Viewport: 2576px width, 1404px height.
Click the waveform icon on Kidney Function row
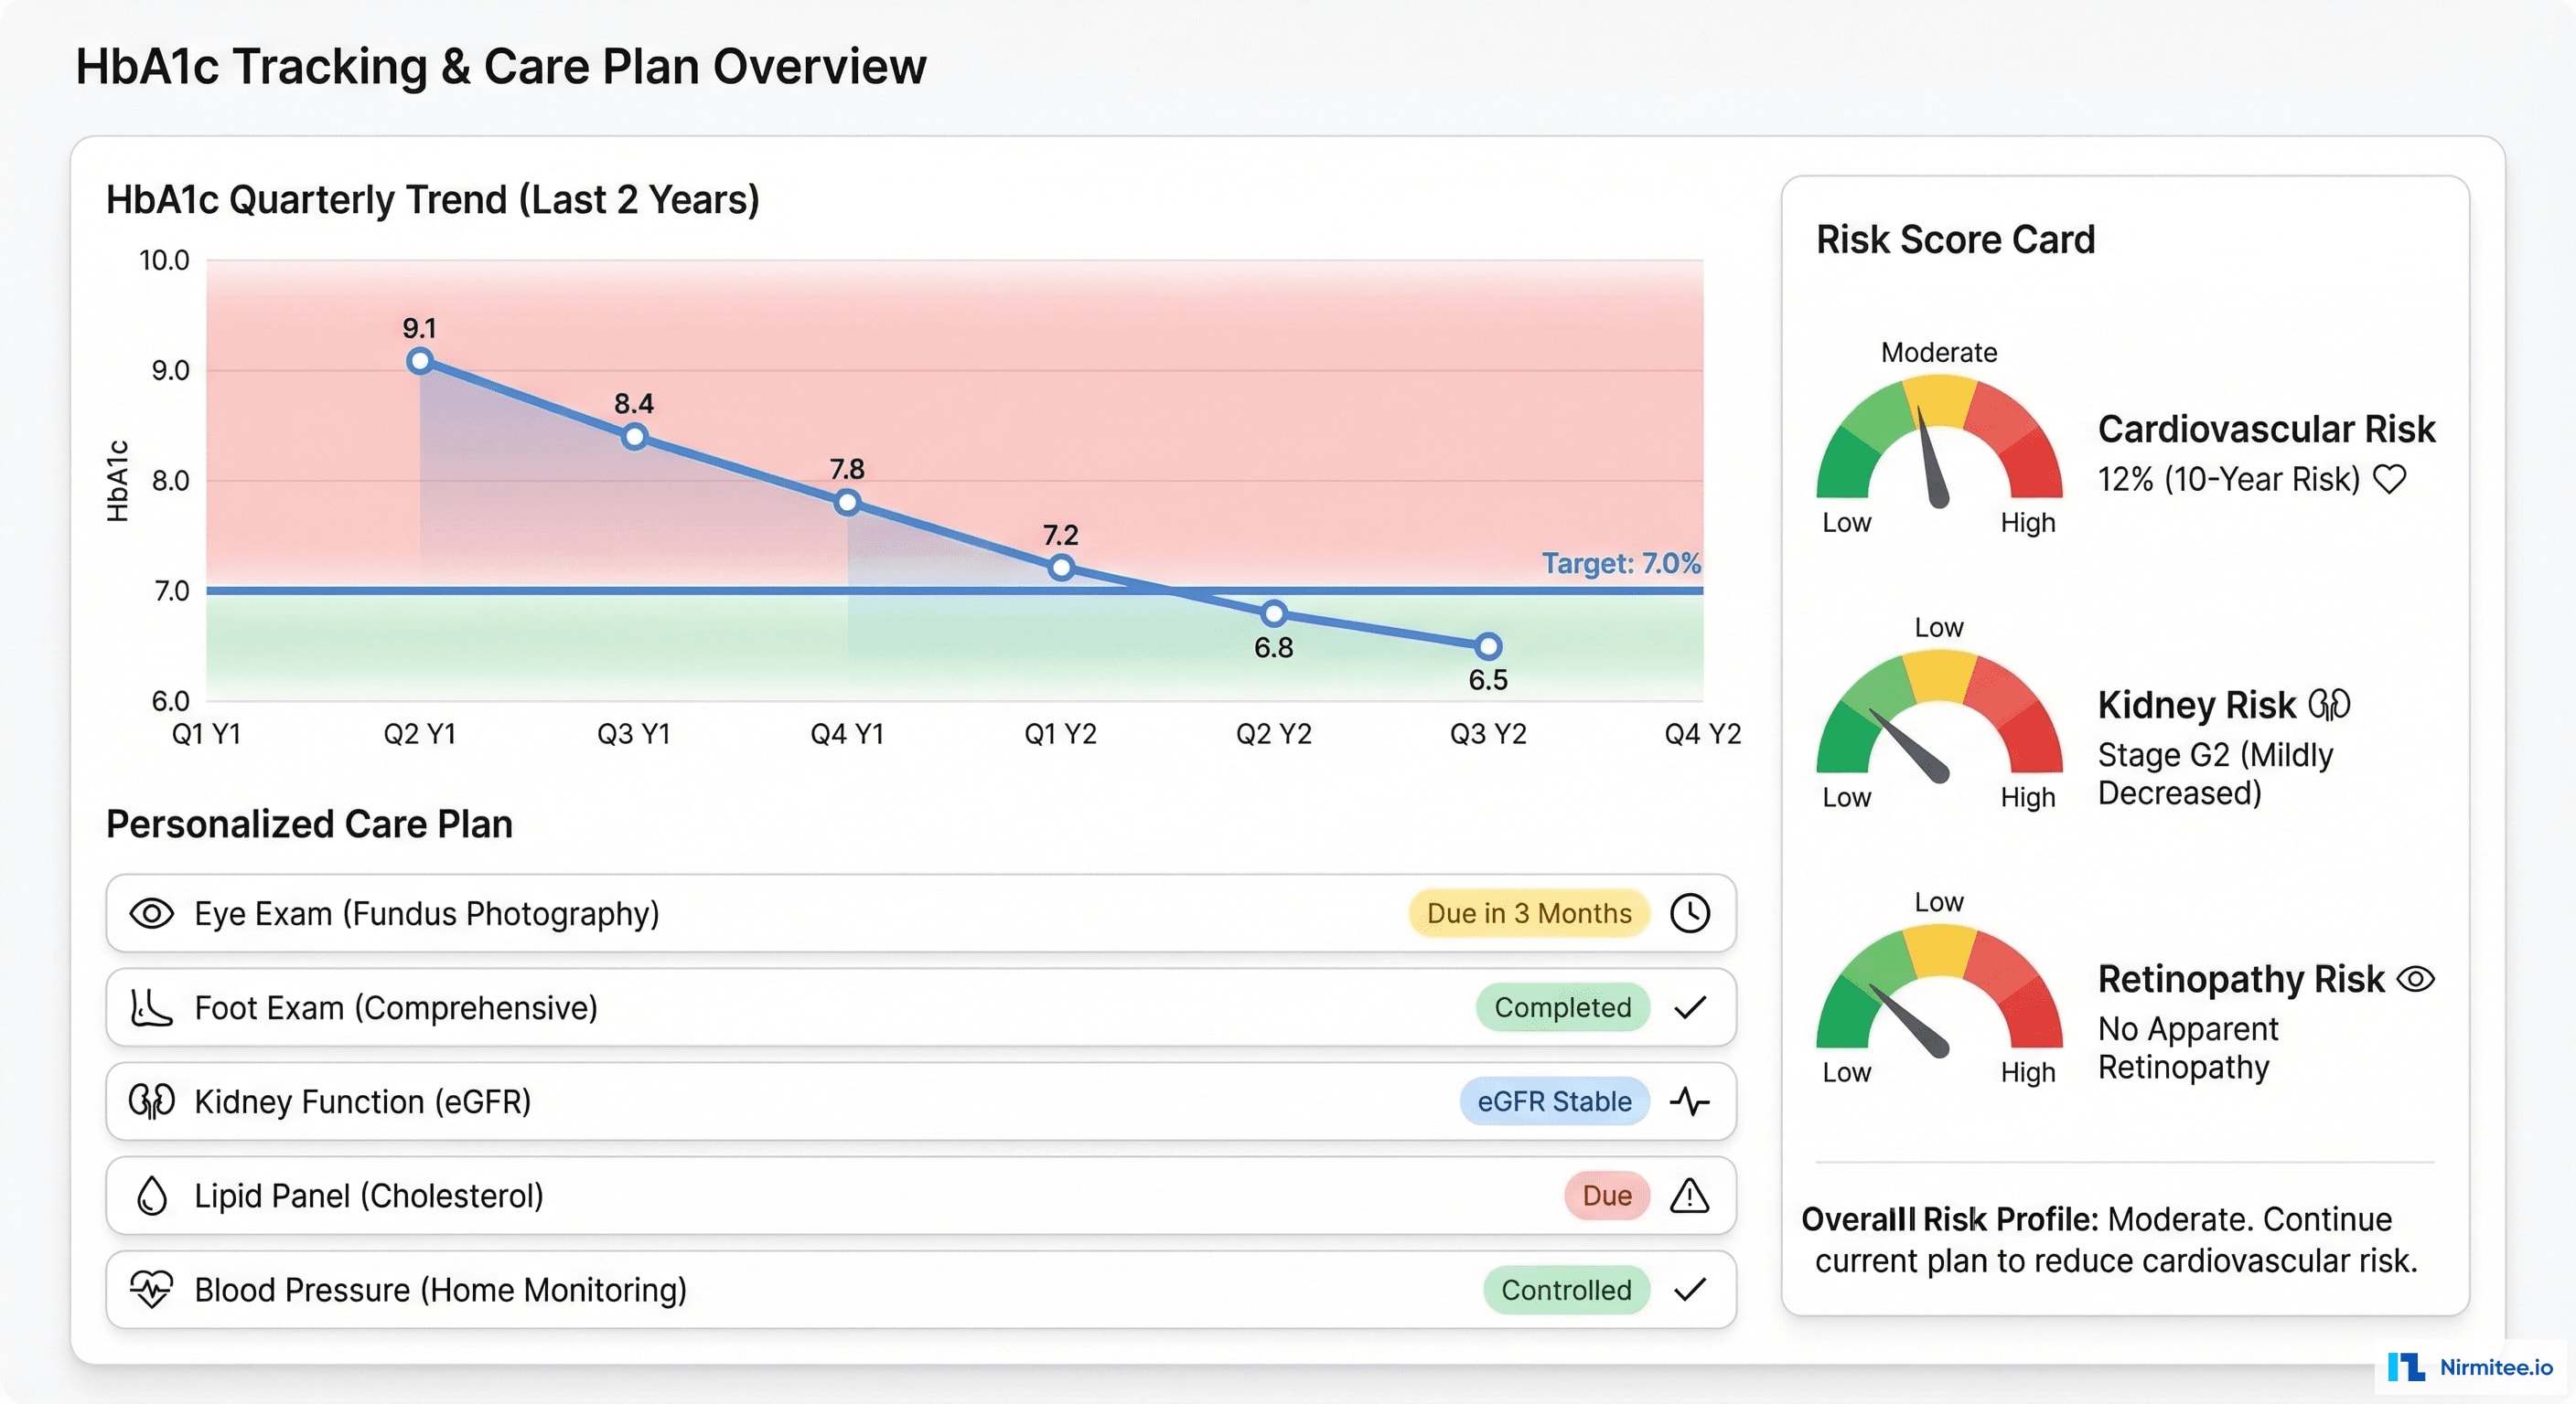(1689, 1101)
